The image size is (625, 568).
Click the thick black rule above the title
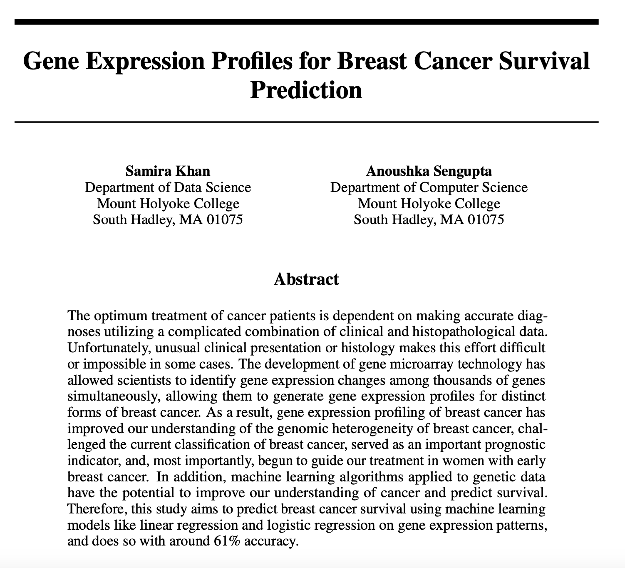pos(306,22)
